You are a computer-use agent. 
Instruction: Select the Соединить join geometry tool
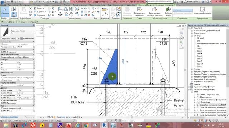pyautogui.click(x=40, y=15)
